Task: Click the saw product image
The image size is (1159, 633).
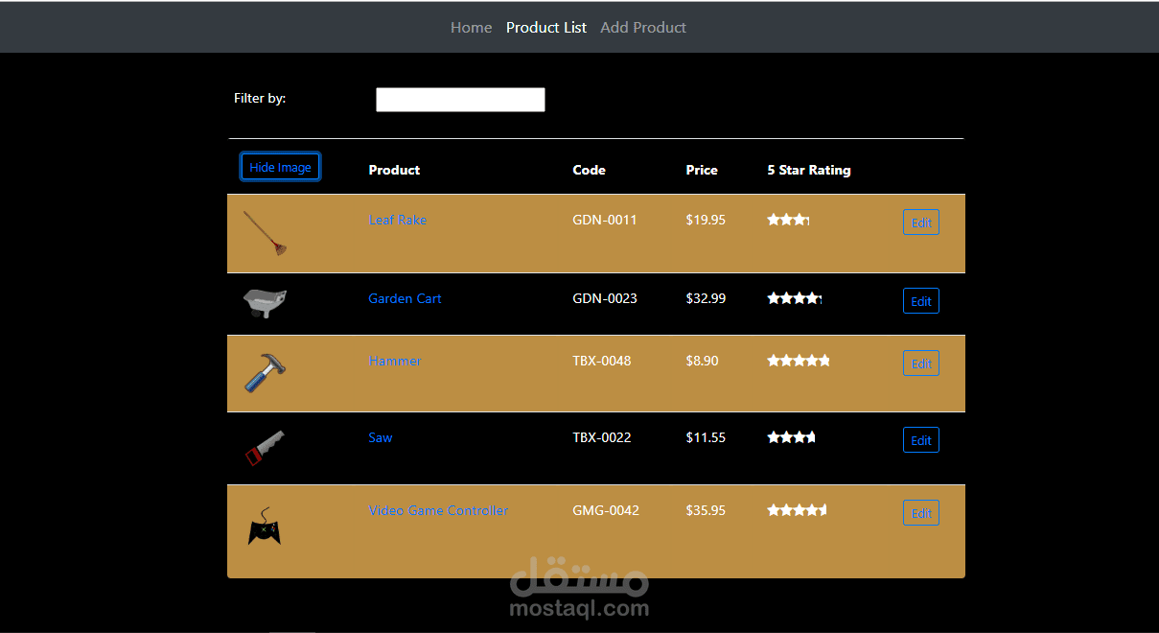Action: click(265, 447)
